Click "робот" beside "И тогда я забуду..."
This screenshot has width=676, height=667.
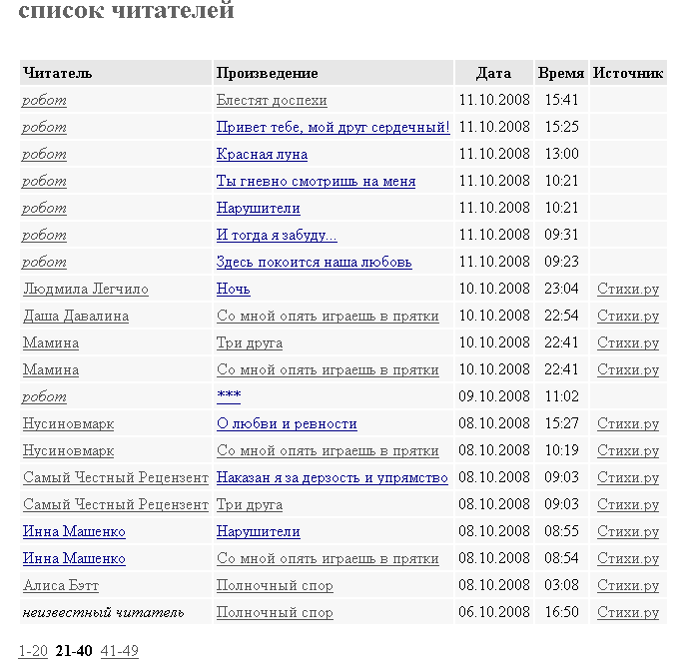click(44, 235)
